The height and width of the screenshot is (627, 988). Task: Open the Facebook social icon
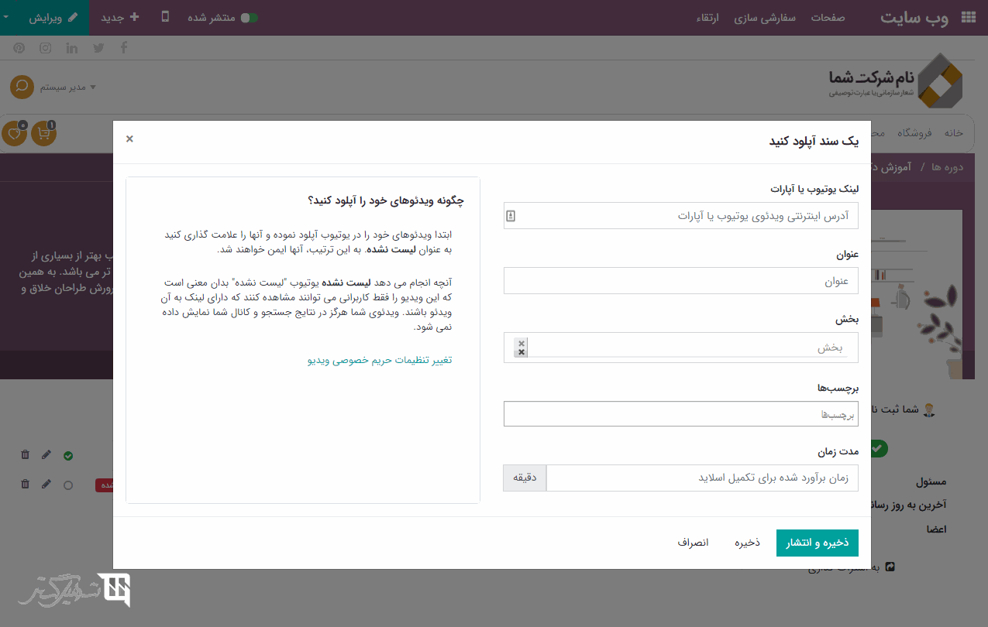pyautogui.click(x=124, y=48)
